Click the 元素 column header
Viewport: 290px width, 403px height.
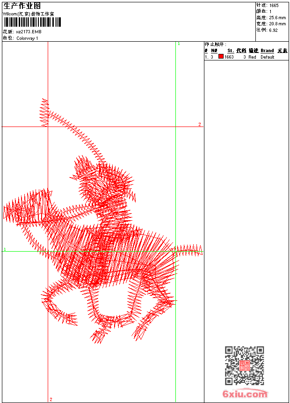[283, 51]
